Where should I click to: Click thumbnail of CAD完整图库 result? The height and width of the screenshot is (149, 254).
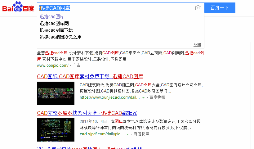pos(56,130)
